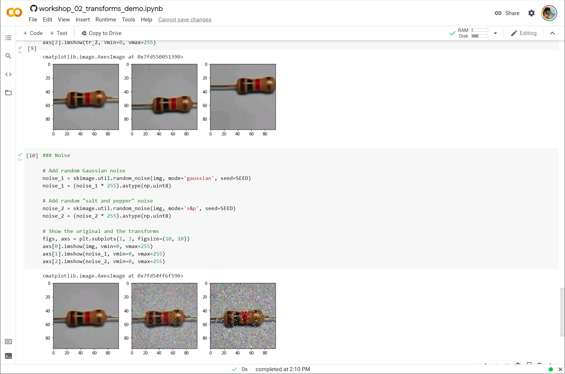Close the bottom status bar with X
Image resolution: width=565 pixels, height=374 pixels.
pyautogui.click(x=560, y=369)
